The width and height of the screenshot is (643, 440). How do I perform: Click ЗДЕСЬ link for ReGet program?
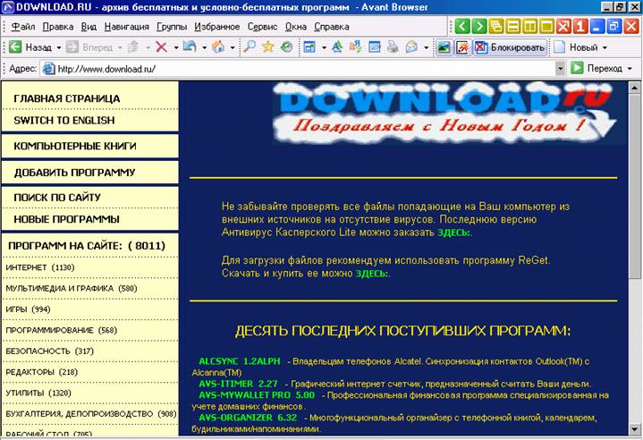pos(371,274)
